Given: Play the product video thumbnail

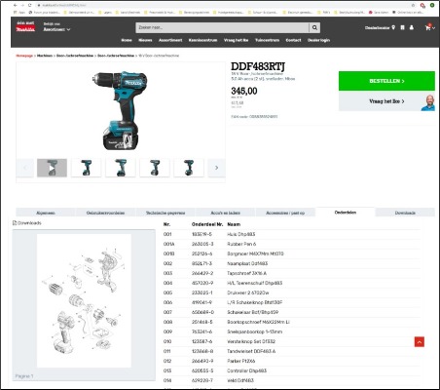Looking at the screenshot, I should point(52,168).
